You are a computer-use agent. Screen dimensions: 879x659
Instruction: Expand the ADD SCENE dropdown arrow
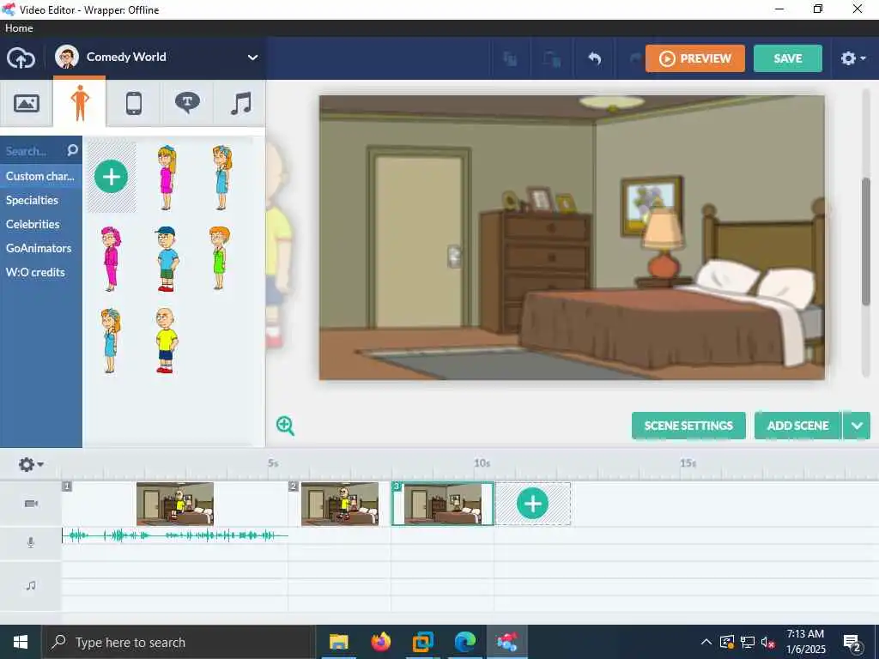857,426
